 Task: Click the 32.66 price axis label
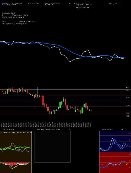[128, 98]
